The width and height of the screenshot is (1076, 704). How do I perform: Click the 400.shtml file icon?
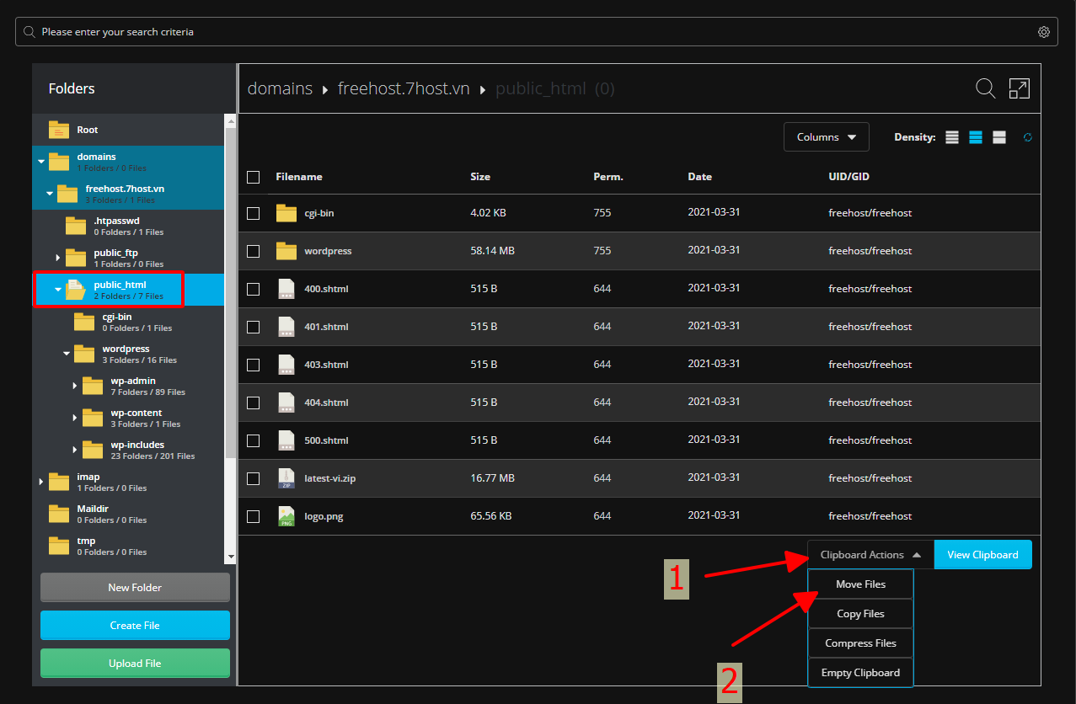pyautogui.click(x=286, y=289)
